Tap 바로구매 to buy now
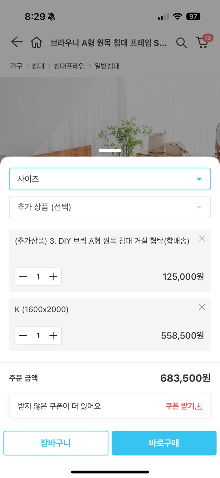 click(x=164, y=443)
